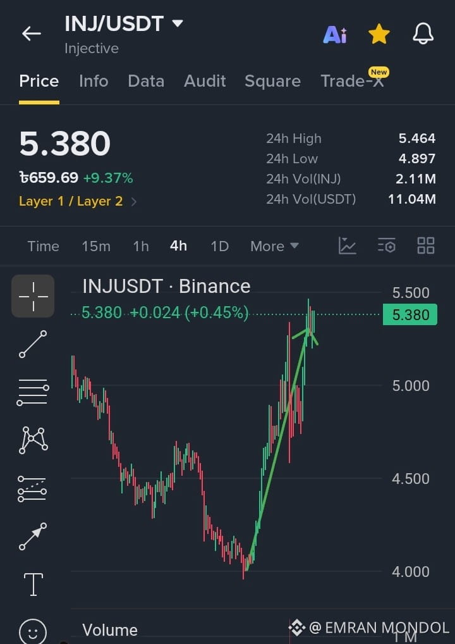The width and height of the screenshot is (455, 644).
Task: Click the +9.37% change percentage
Action: (108, 178)
